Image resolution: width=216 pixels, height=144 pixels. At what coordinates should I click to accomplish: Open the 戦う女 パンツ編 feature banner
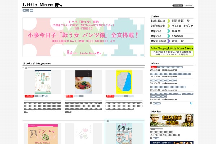[84, 37]
